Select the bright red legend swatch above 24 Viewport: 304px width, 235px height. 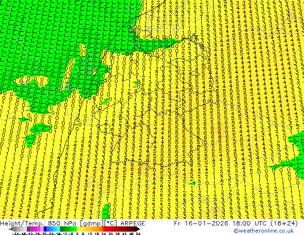point(105,229)
